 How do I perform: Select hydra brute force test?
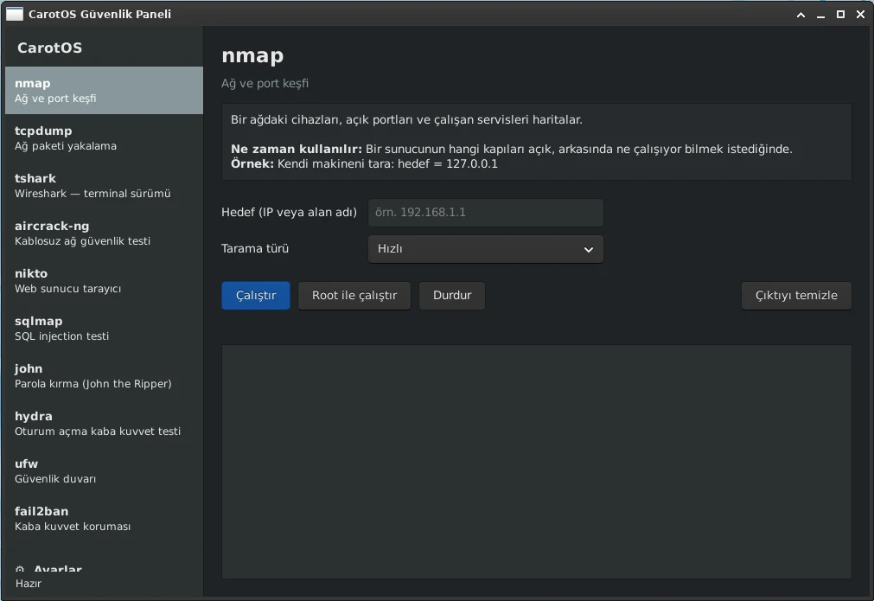[x=104, y=423]
